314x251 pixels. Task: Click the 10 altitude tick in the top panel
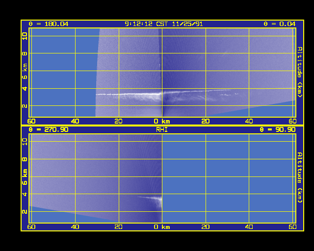(x=25, y=36)
